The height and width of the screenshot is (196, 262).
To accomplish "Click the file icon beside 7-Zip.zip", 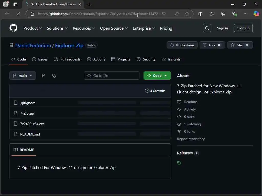I will (x=16, y=113).
